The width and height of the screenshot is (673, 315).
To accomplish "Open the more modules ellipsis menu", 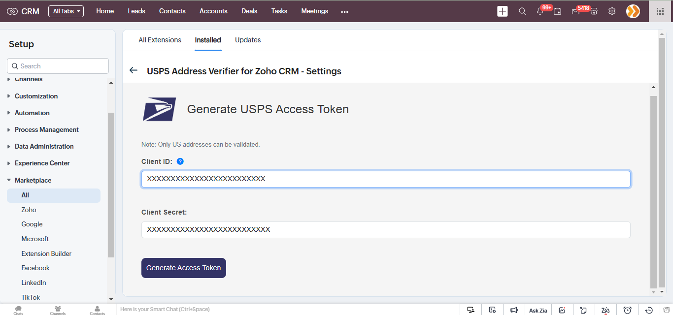I will [x=344, y=11].
